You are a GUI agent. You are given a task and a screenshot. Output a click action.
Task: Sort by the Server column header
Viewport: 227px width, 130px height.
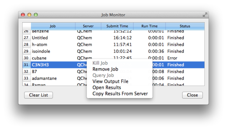88,26
